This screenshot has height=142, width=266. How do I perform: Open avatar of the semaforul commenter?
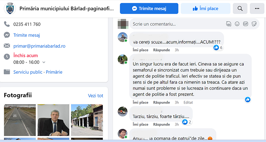tap(122, 59)
